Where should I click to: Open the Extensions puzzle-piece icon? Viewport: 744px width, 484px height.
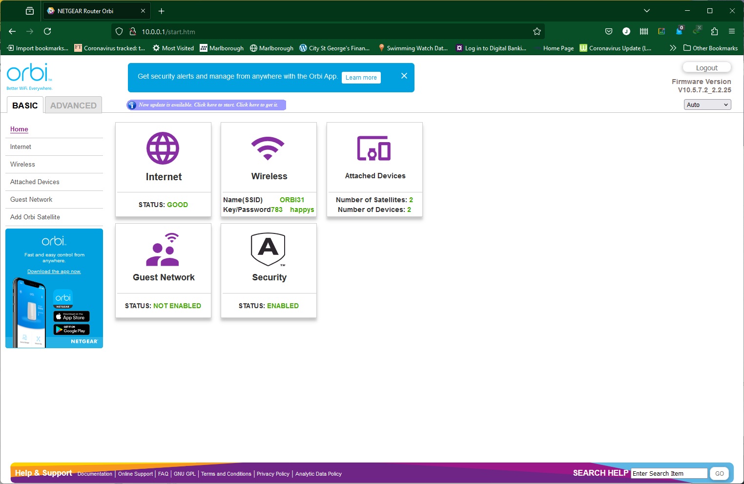pyautogui.click(x=714, y=31)
